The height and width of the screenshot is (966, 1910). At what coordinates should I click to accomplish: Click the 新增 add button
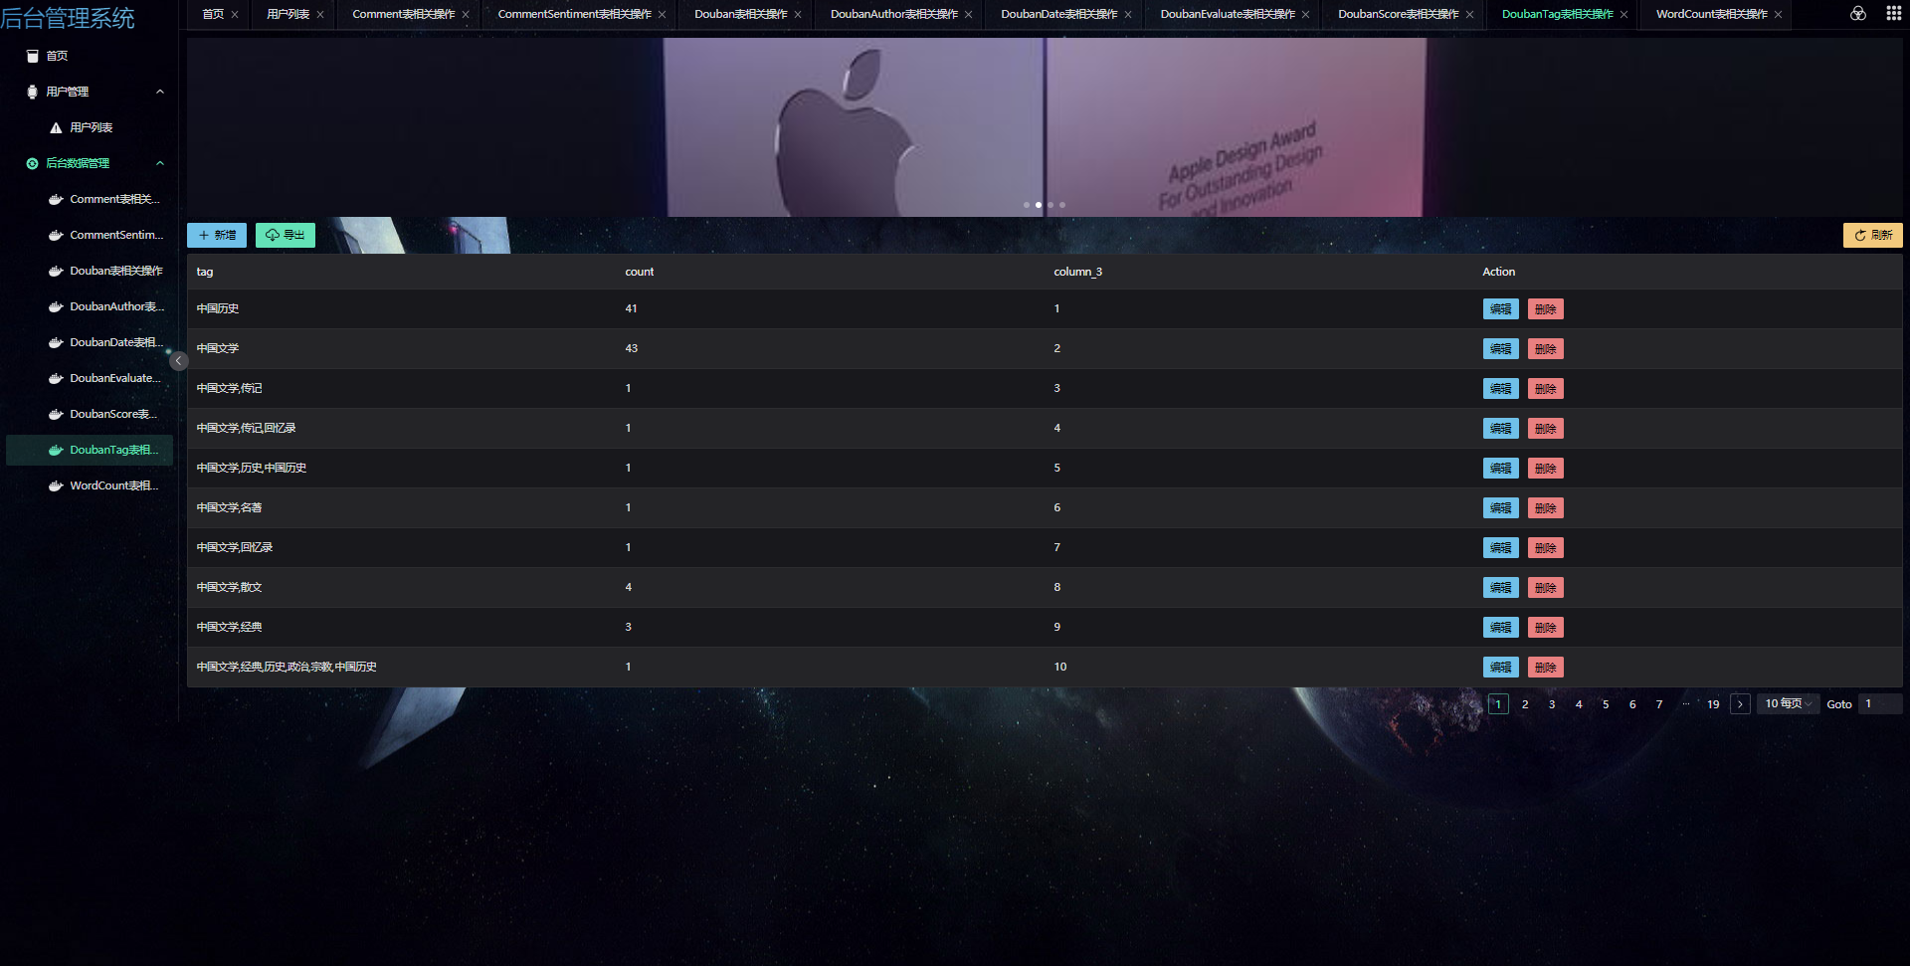click(217, 235)
